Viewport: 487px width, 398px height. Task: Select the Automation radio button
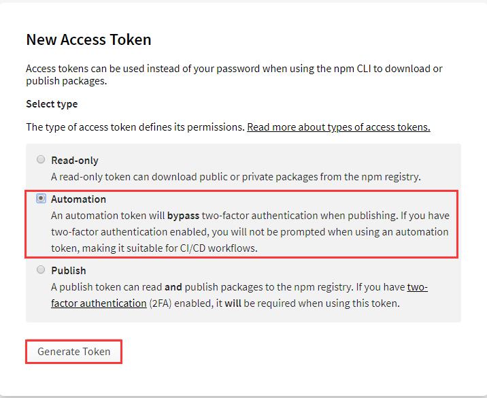pos(41,199)
